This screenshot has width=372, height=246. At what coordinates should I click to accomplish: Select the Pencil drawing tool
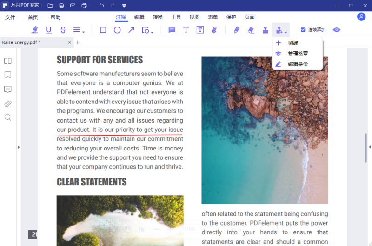click(x=237, y=30)
